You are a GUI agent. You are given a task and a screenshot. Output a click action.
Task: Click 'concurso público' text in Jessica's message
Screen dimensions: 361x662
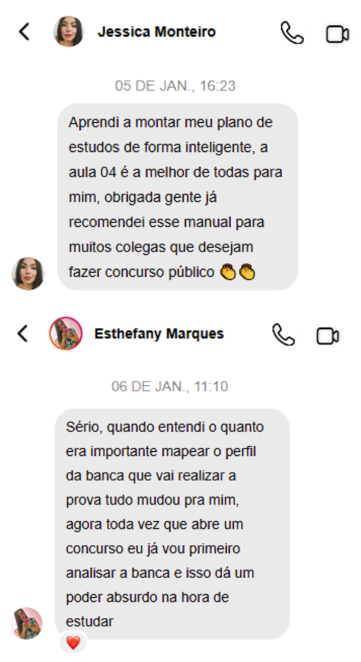pos(160,273)
